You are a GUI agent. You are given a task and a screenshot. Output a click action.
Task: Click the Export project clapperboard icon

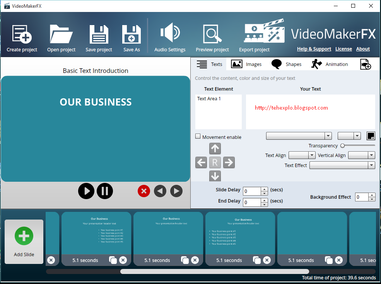(x=264, y=31)
